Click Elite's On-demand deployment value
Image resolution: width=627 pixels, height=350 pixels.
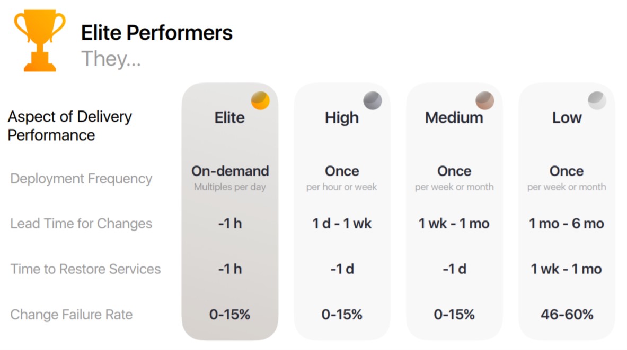pos(230,171)
